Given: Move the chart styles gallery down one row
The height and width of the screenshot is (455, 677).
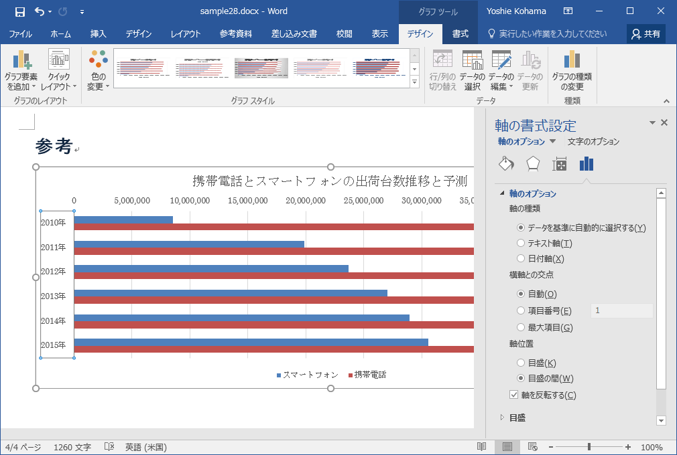Looking at the screenshot, I should click(x=414, y=69).
